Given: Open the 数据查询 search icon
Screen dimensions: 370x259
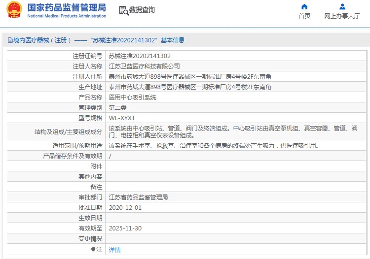Looking at the screenshot, I should [x=124, y=11].
